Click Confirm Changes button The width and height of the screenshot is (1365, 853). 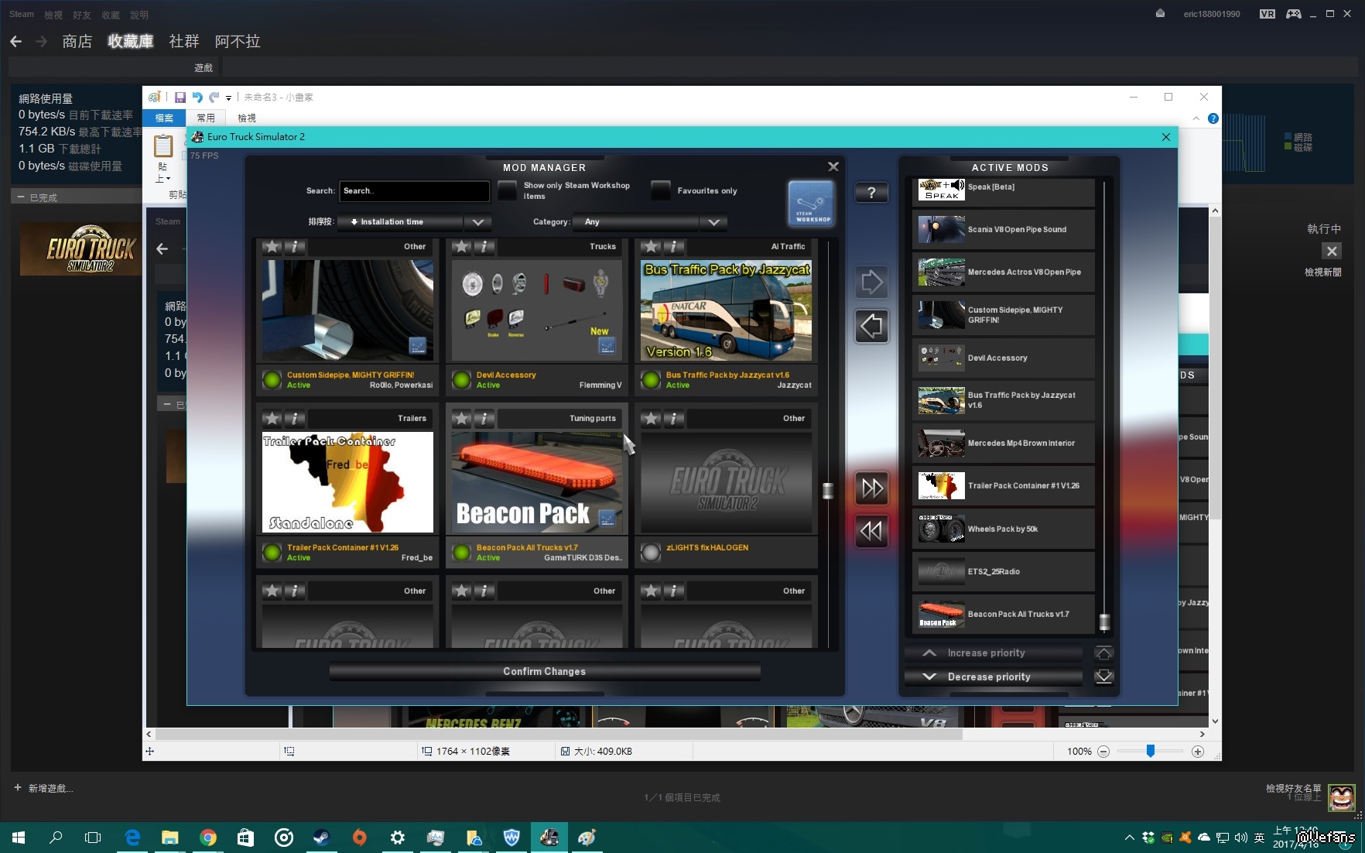point(545,672)
